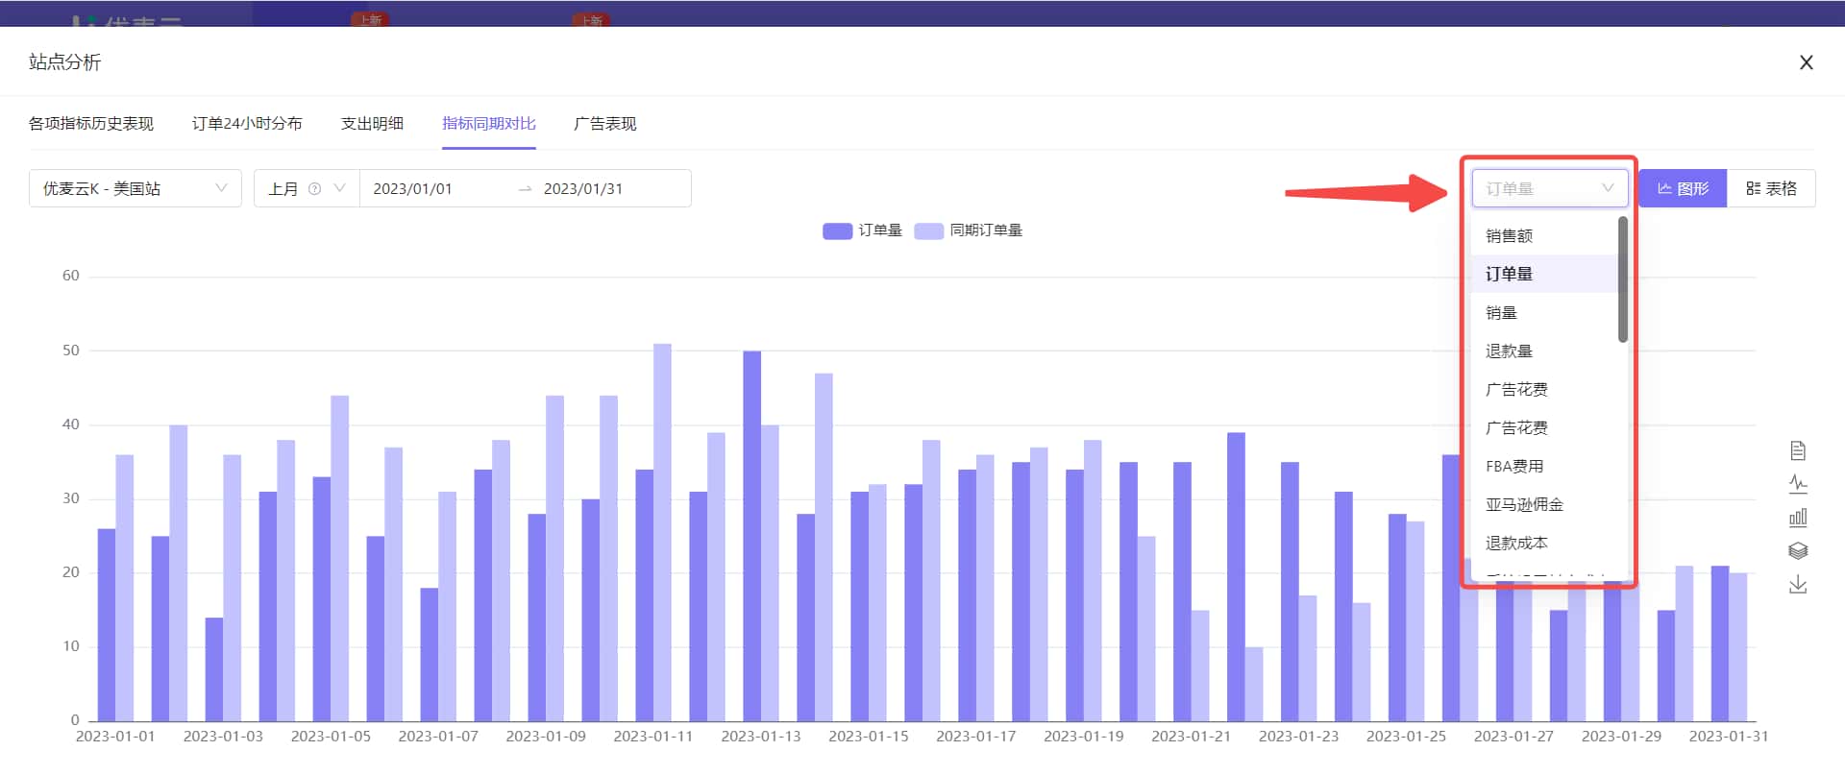Click the start date 2023/01/01 field
This screenshot has height=775, width=1845.
tap(412, 189)
